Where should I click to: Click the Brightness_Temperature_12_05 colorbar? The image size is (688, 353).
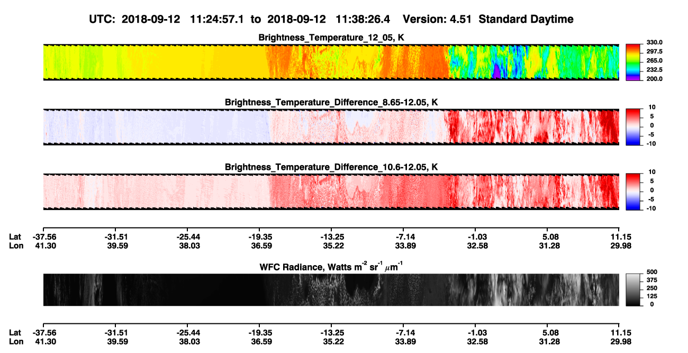tap(633, 61)
